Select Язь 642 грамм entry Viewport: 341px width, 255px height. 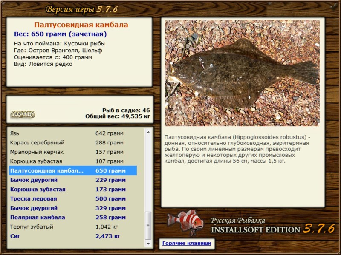pyautogui.click(x=73, y=133)
